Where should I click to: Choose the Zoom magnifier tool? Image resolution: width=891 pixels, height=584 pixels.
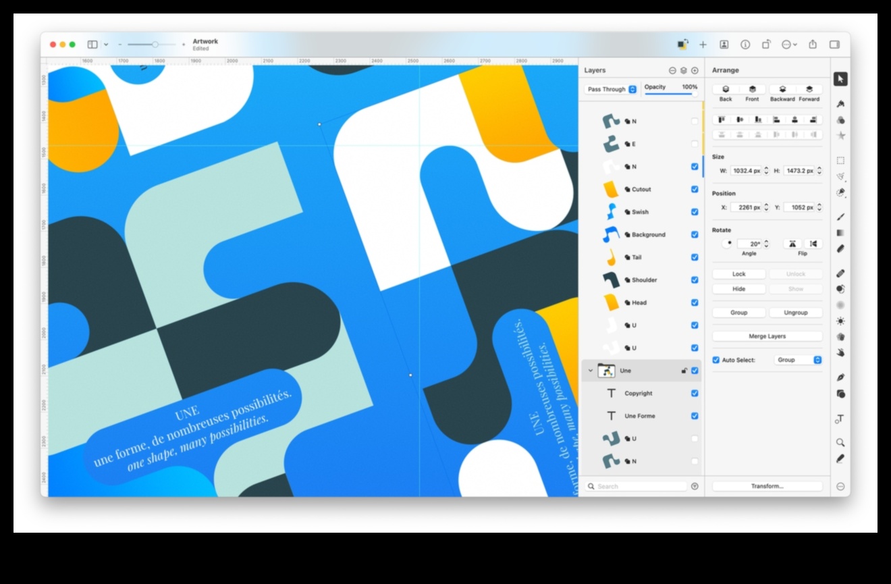pyautogui.click(x=840, y=442)
